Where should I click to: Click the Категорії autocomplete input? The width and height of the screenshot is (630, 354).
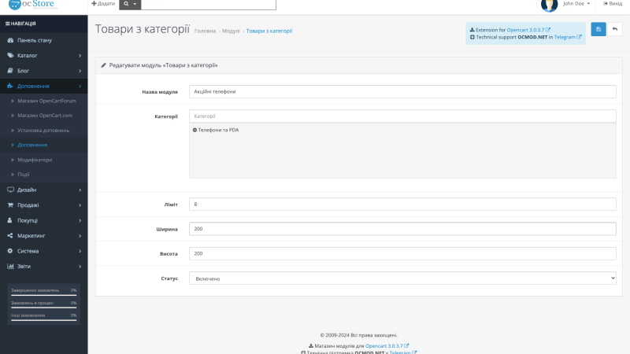coord(402,116)
